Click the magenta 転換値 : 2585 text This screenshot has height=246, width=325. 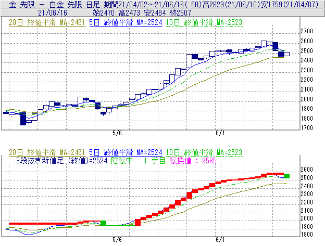point(193,161)
